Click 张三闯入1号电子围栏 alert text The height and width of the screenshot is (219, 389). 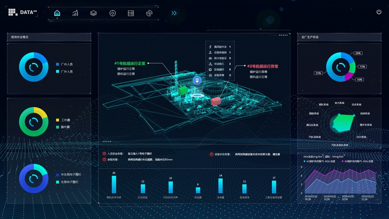pyautogui.click(x=140, y=154)
